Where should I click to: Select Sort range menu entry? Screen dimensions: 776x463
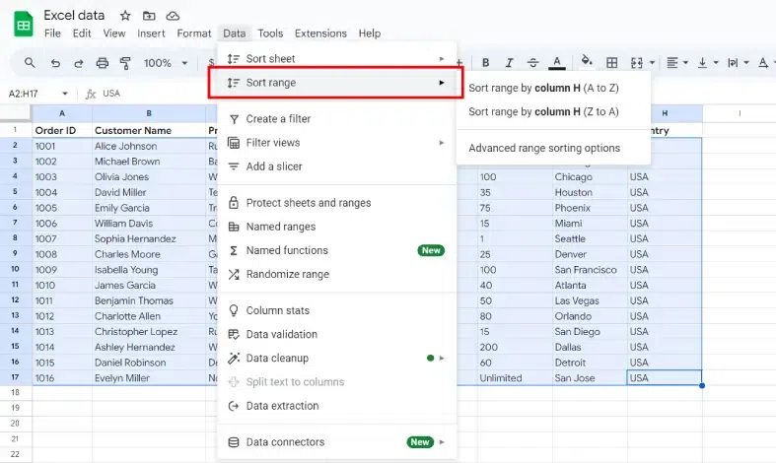click(336, 83)
